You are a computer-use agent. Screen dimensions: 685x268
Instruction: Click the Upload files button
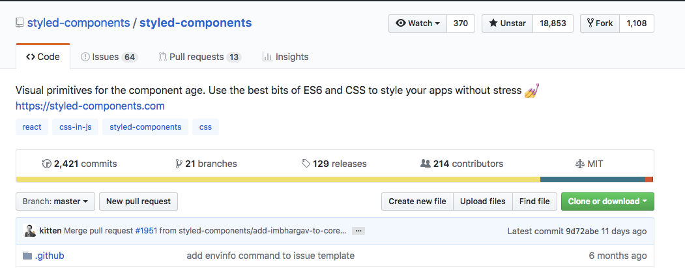(x=483, y=201)
